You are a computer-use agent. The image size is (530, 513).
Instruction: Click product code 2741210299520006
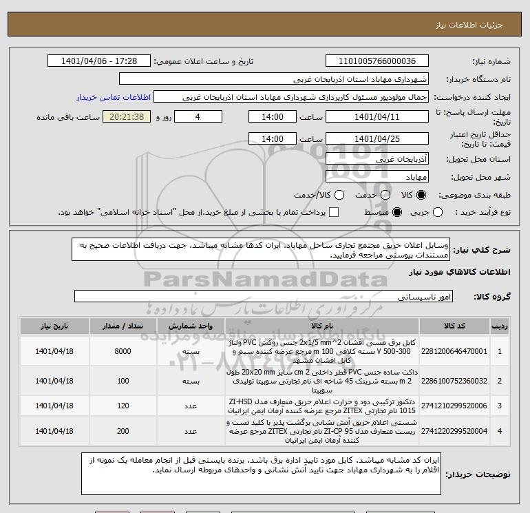454,406
